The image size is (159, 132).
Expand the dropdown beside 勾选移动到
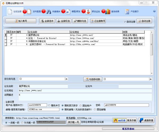[x=151, y=79]
